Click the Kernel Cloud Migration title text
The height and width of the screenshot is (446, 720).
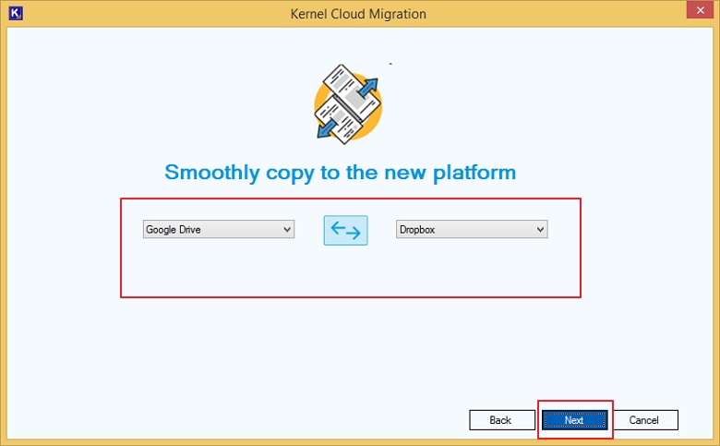pos(358,14)
